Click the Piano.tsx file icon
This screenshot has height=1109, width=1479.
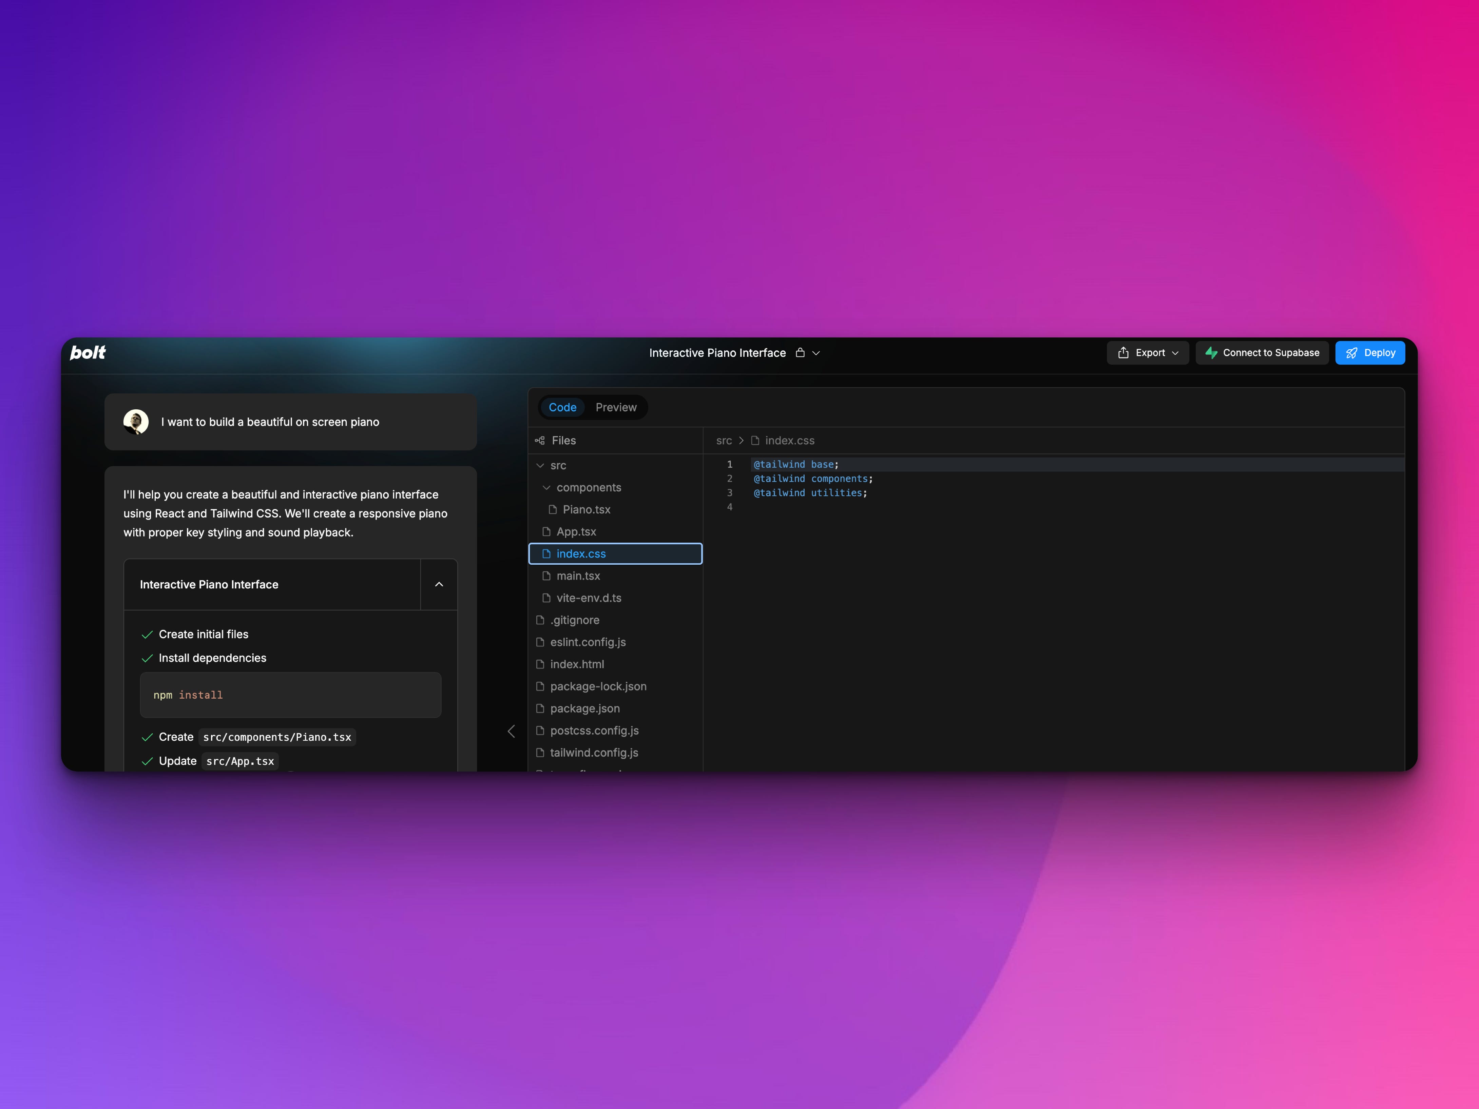tap(553, 509)
